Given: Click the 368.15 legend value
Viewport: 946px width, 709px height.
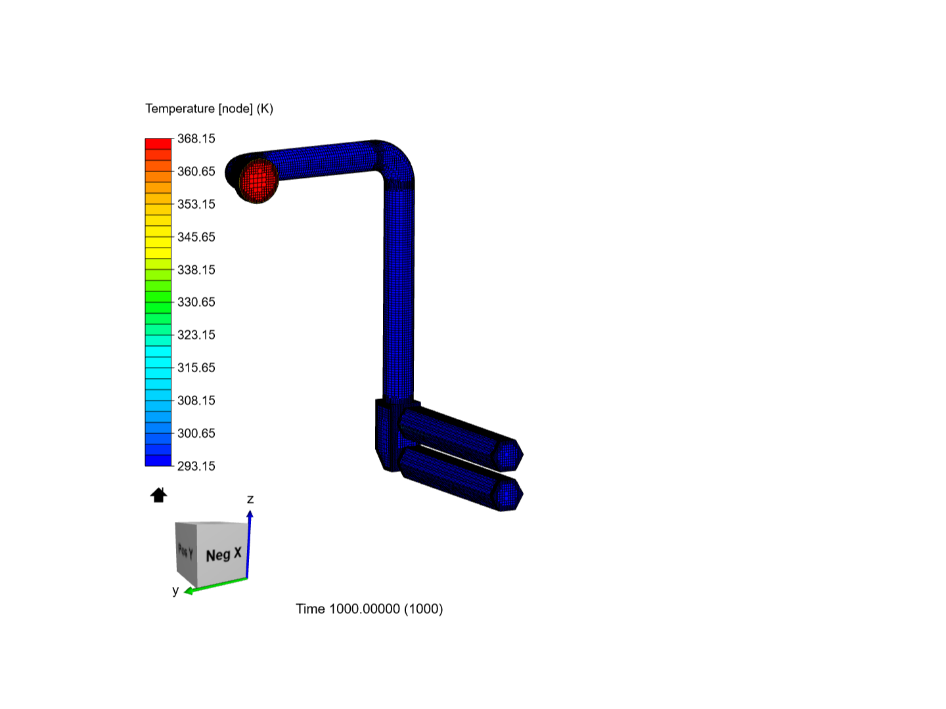Looking at the screenshot, I should (196, 139).
